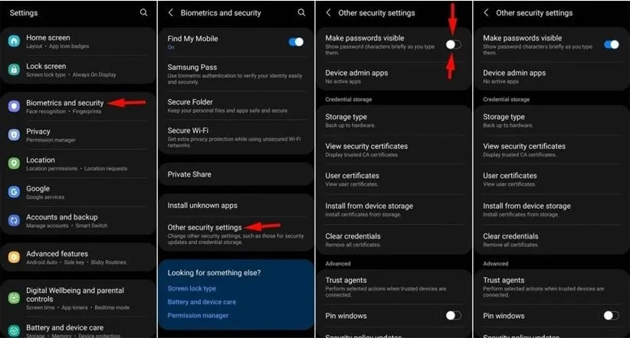Viewport: 630px width, 338px height.
Task: Select Samsung Pass option
Action: click(236, 73)
